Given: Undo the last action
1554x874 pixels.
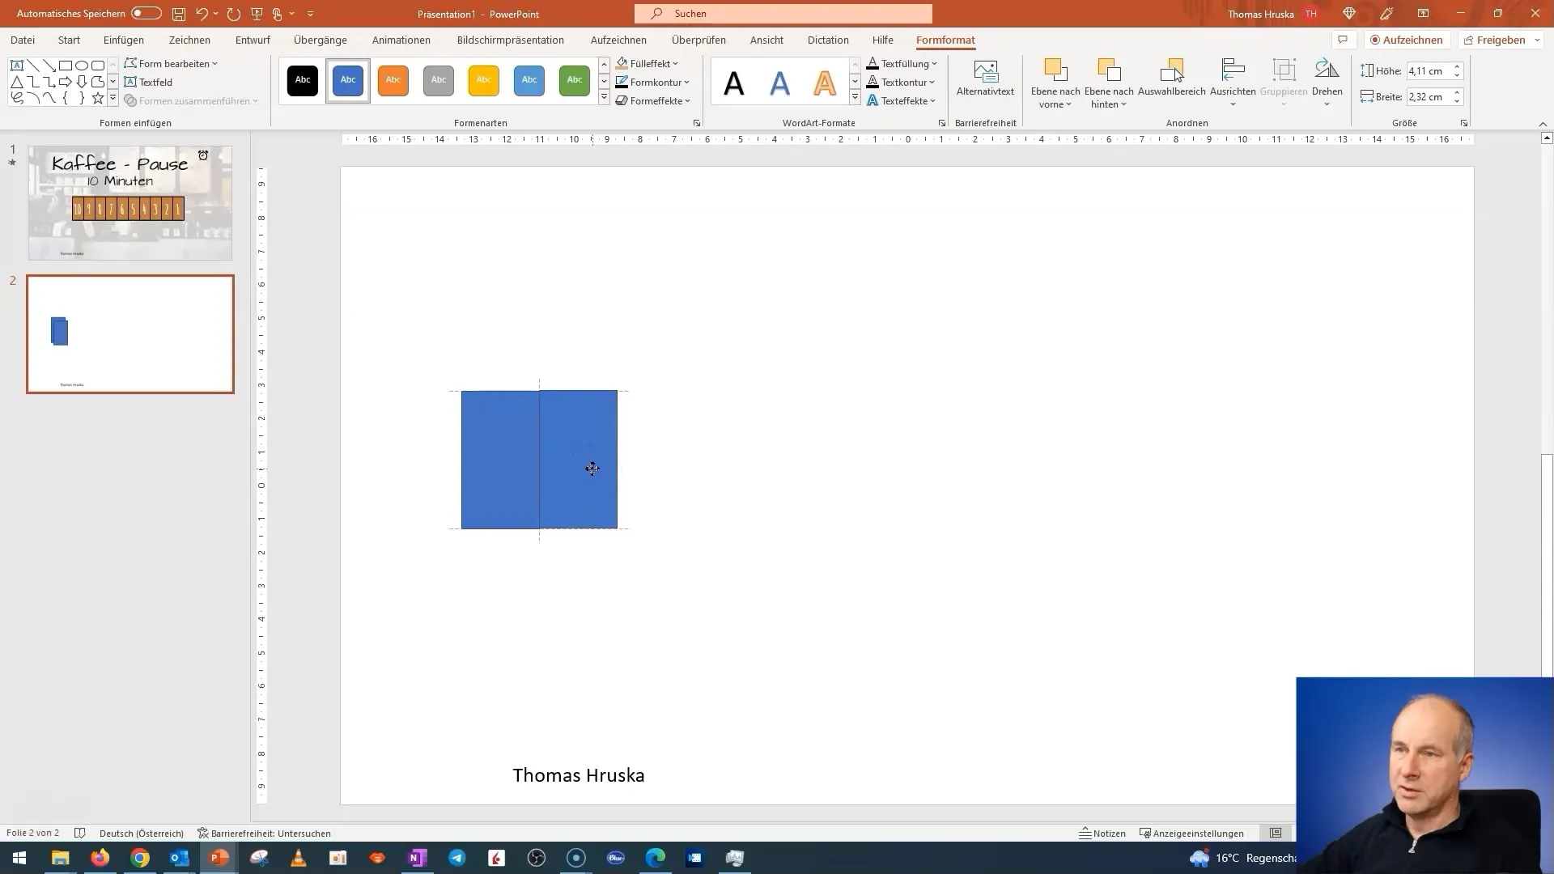Looking at the screenshot, I should coord(202,14).
